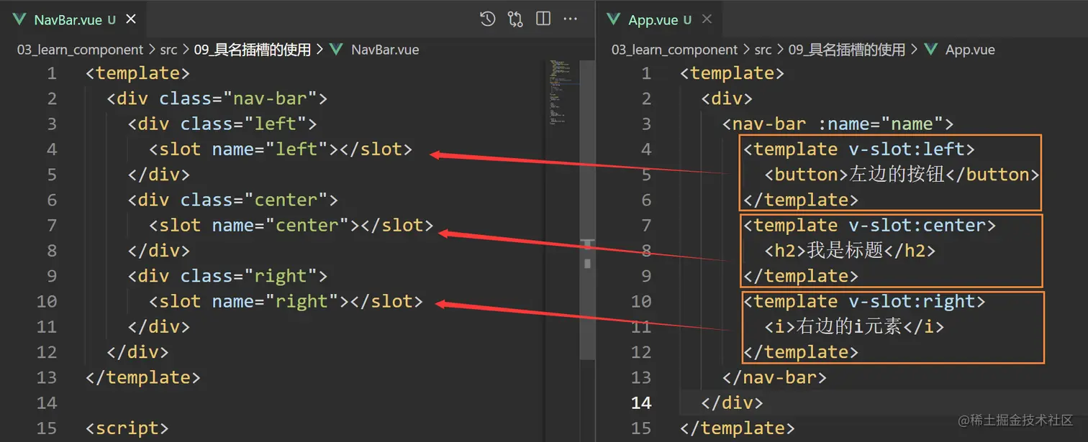Click line number 3 in App.vue
The width and height of the screenshot is (1088, 442).
click(x=645, y=124)
